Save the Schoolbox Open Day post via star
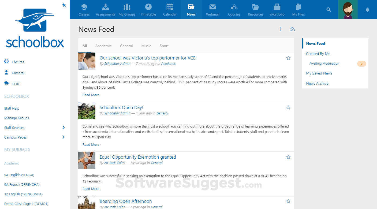Viewport: 377px width, 209px height. coord(288,107)
